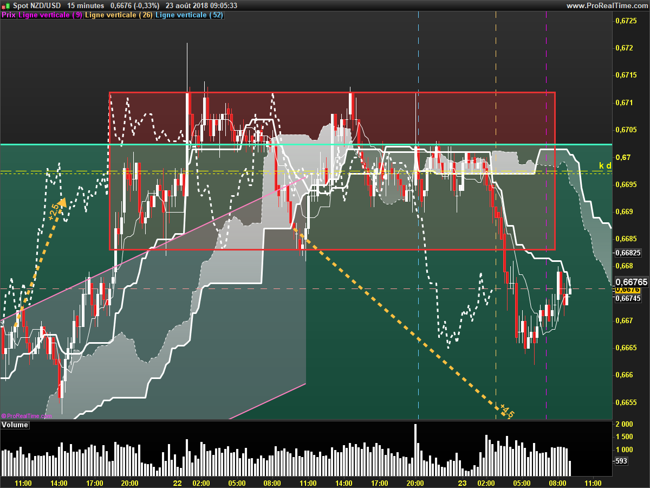Select the 15 minutes timeframe text

pyautogui.click(x=86, y=5)
